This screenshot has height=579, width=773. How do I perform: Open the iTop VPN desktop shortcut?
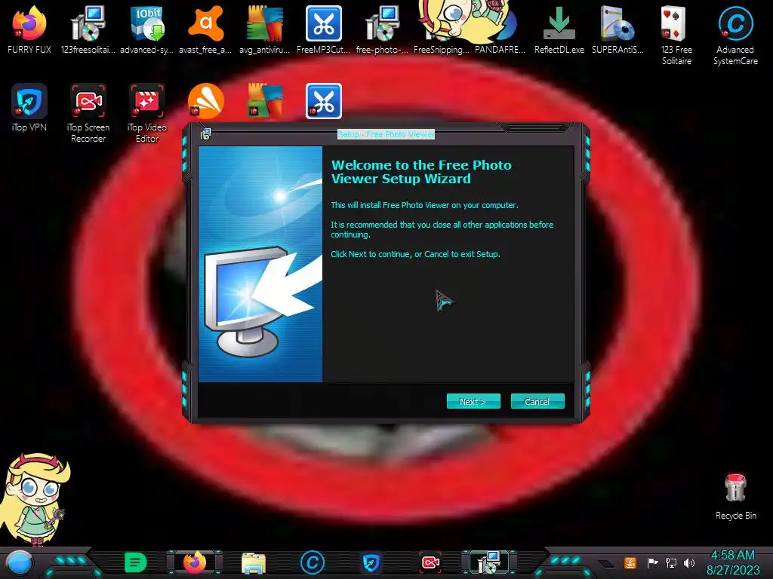tap(29, 109)
